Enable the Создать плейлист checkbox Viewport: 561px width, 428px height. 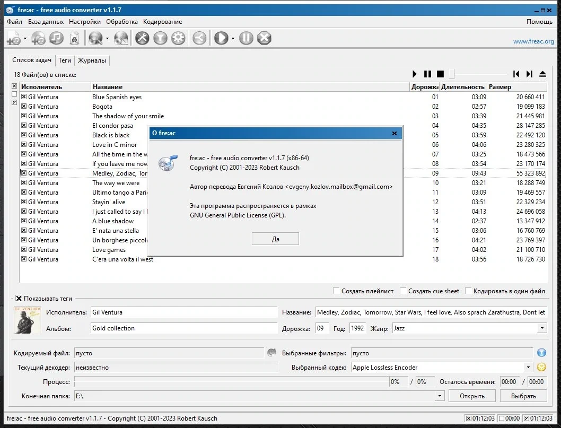336,291
